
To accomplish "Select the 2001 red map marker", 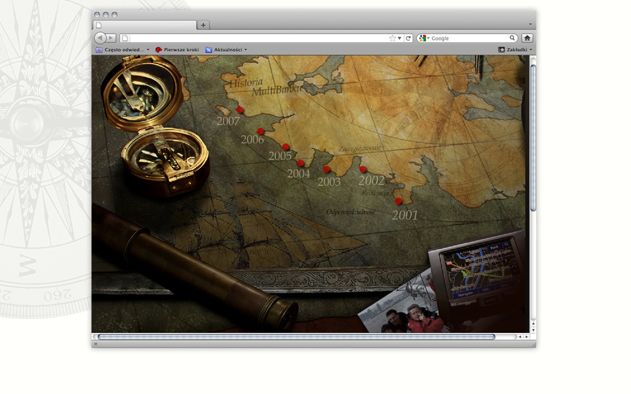I will click(398, 201).
